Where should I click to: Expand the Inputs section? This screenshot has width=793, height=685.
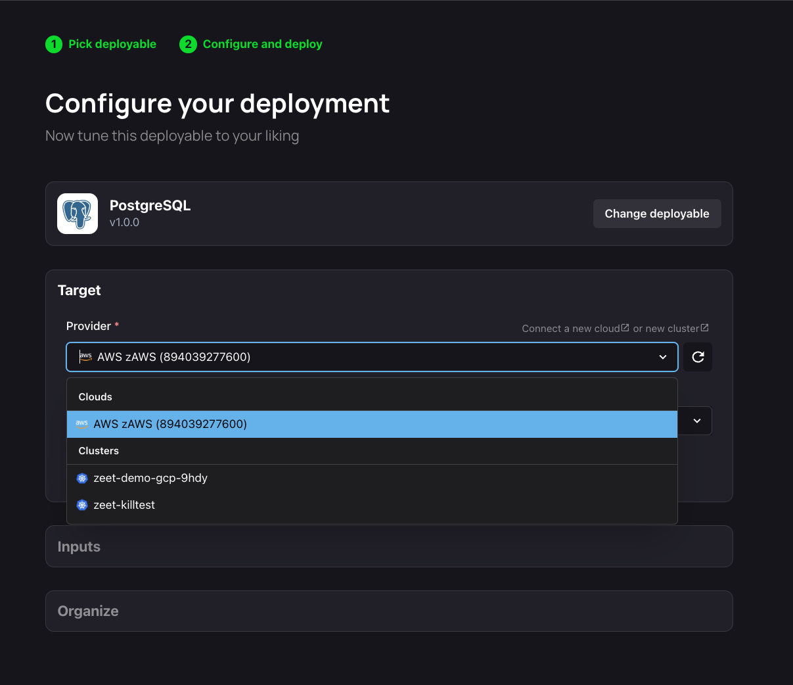[389, 546]
